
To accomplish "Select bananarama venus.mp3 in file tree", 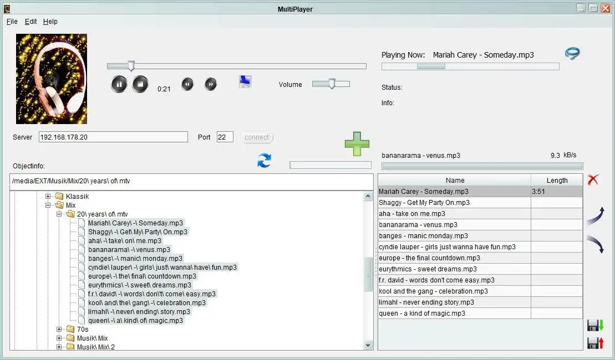I will 129,250.
